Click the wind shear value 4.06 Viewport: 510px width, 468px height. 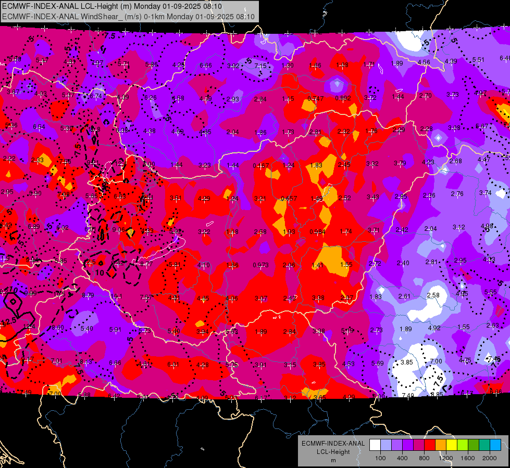click(x=232, y=298)
